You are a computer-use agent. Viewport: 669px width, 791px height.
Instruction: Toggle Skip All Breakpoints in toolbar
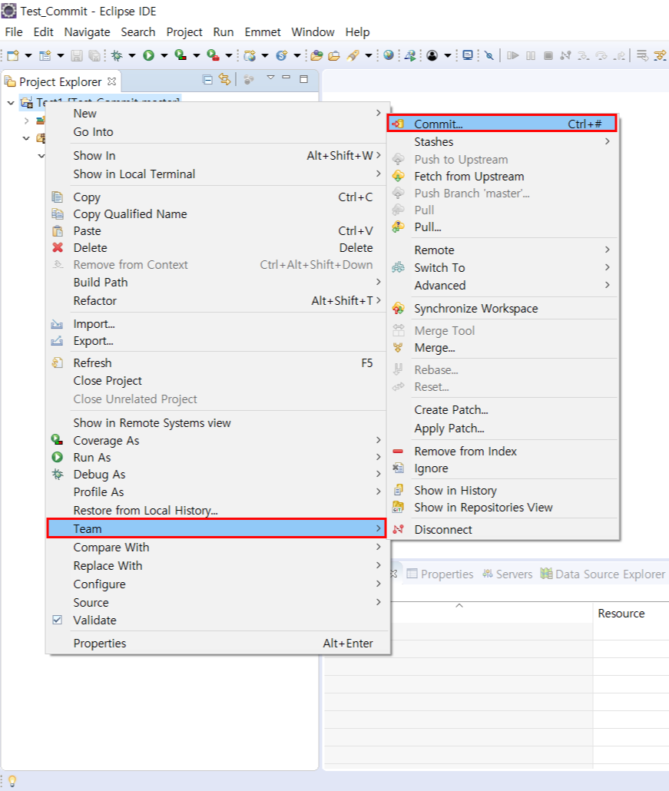coord(489,55)
